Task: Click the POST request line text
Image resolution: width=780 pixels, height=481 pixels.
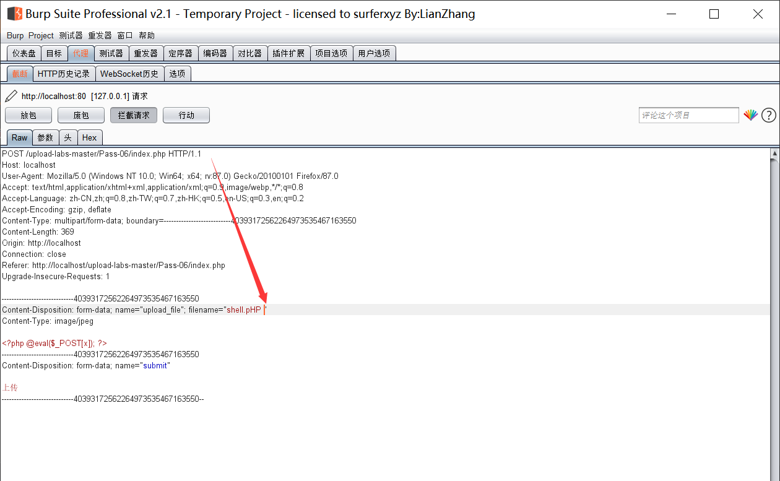Action: tap(102, 154)
